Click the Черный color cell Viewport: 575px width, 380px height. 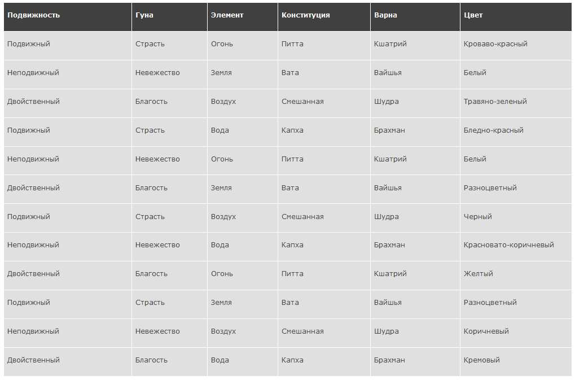click(x=516, y=219)
